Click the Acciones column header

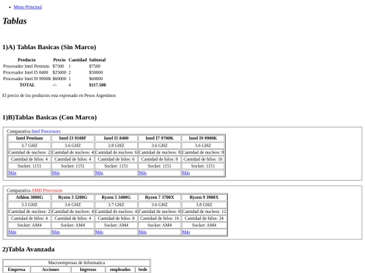[x=51, y=270]
